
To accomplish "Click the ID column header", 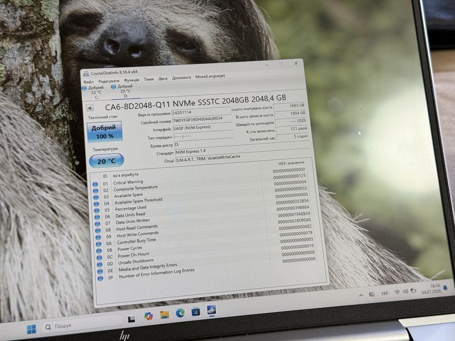I will [105, 176].
